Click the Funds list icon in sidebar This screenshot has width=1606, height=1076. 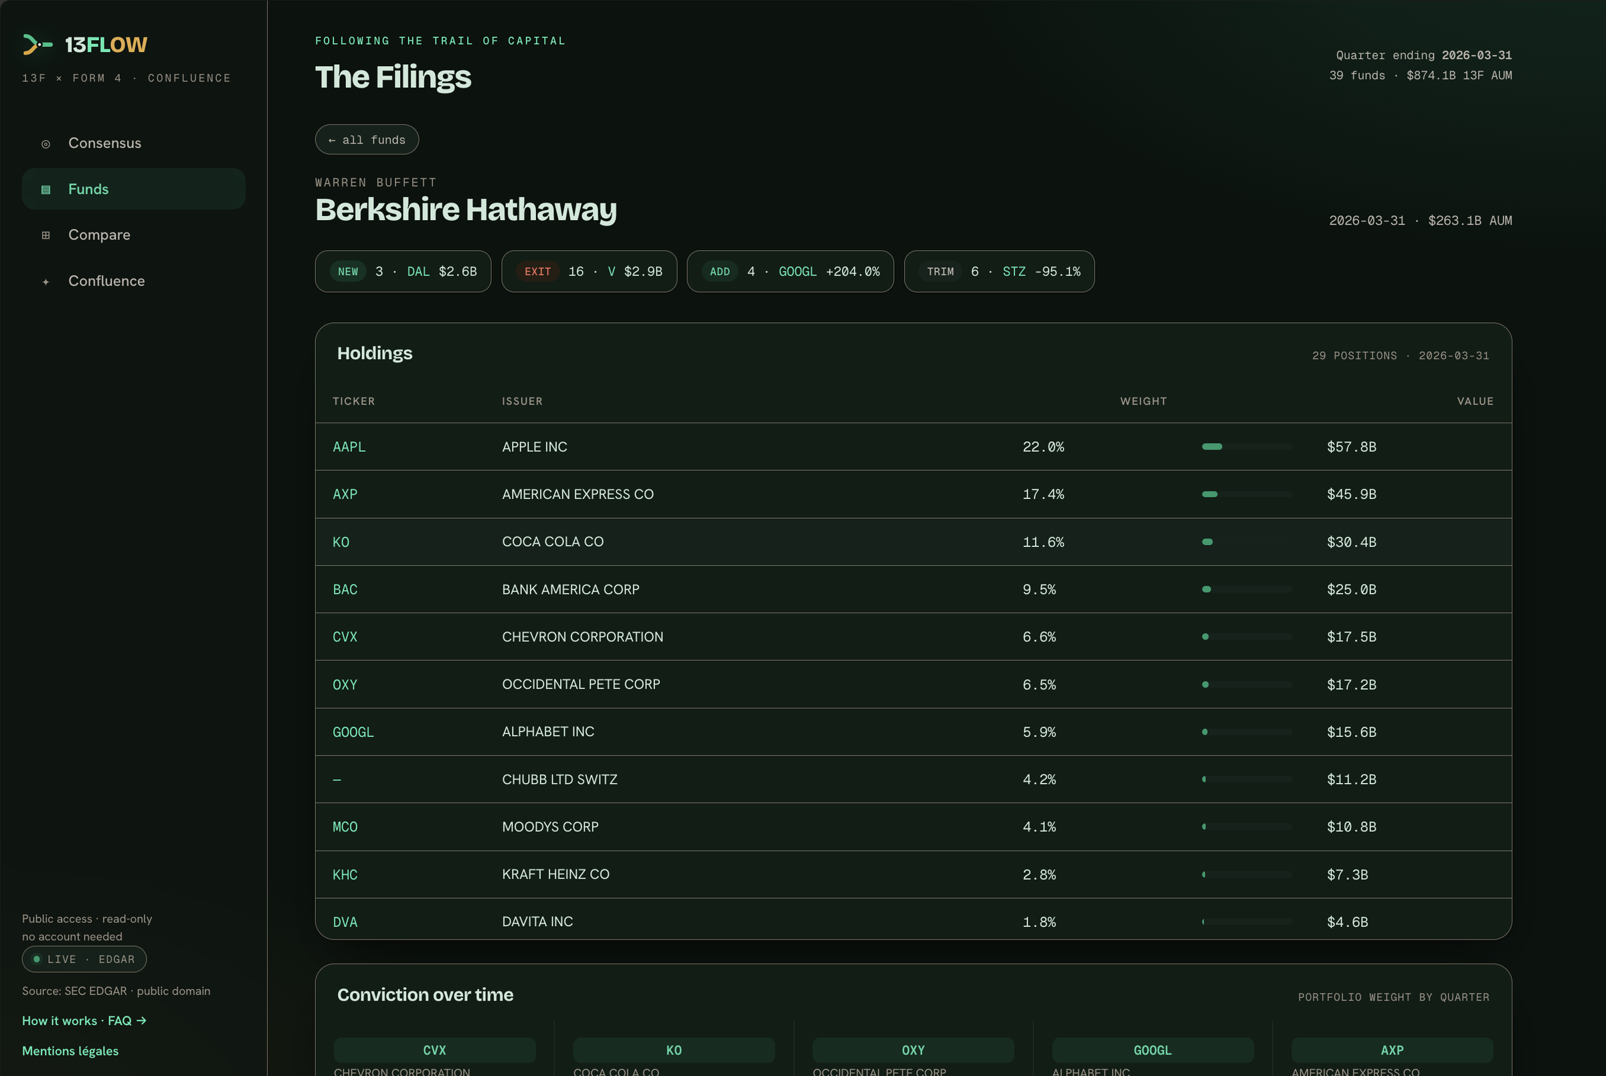point(46,189)
